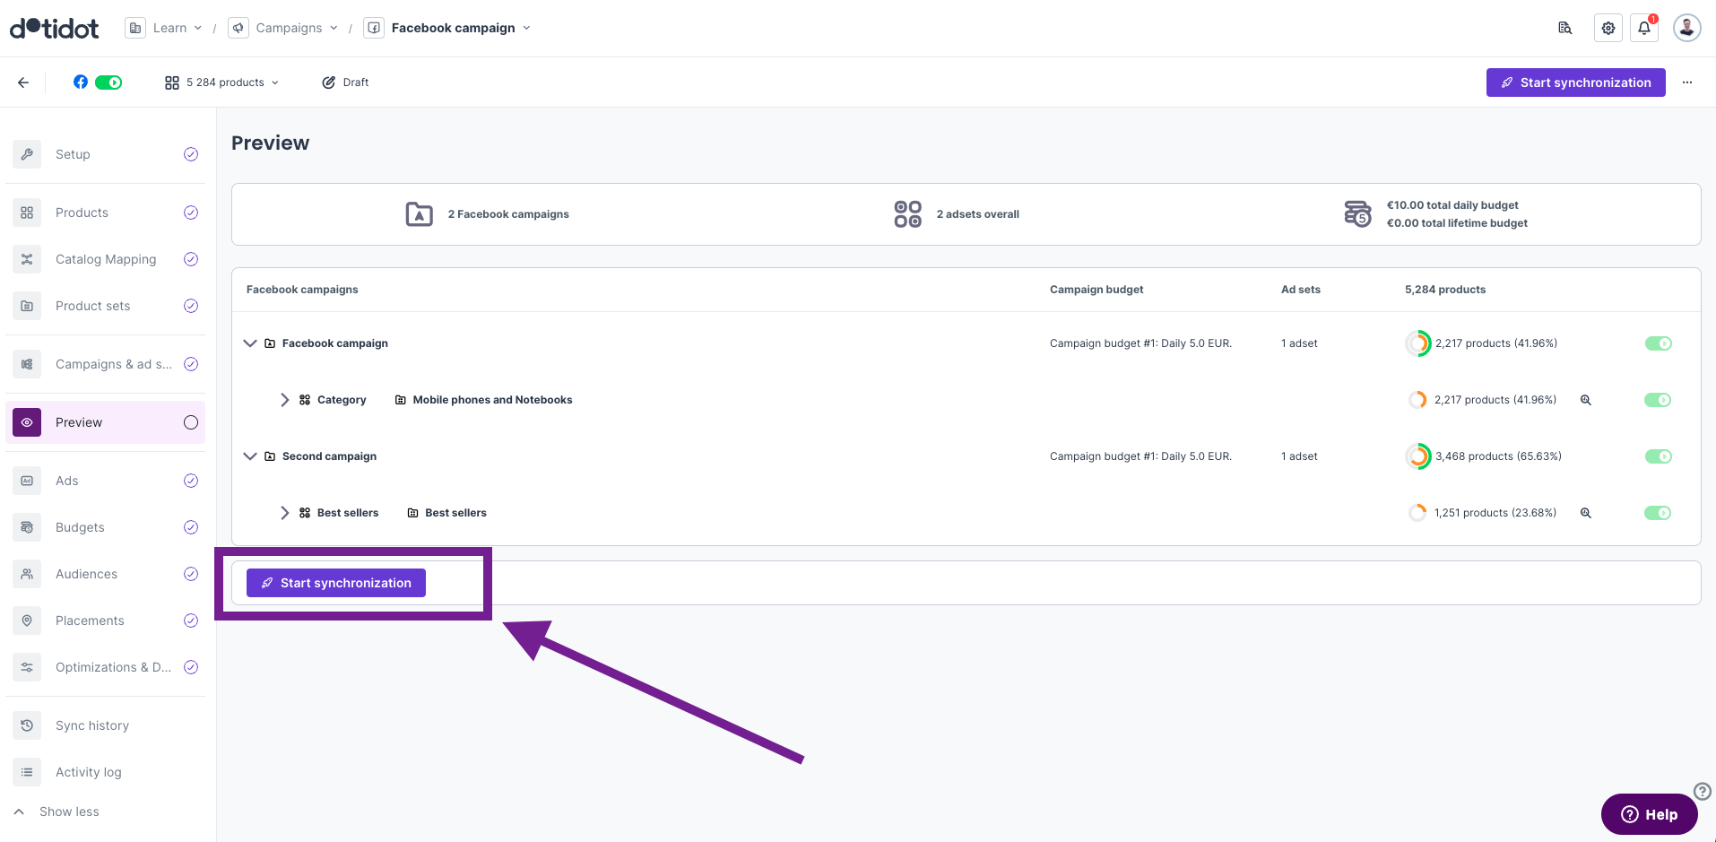Image resolution: width=1716 pixels, height=842 pixels.
Task: Open the Help chat button
Action: (x=1649, y=814)
